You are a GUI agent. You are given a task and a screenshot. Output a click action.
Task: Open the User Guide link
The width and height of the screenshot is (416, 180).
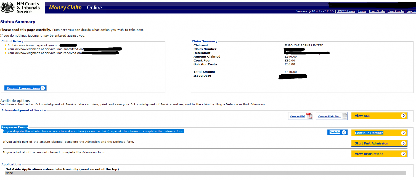377,11
